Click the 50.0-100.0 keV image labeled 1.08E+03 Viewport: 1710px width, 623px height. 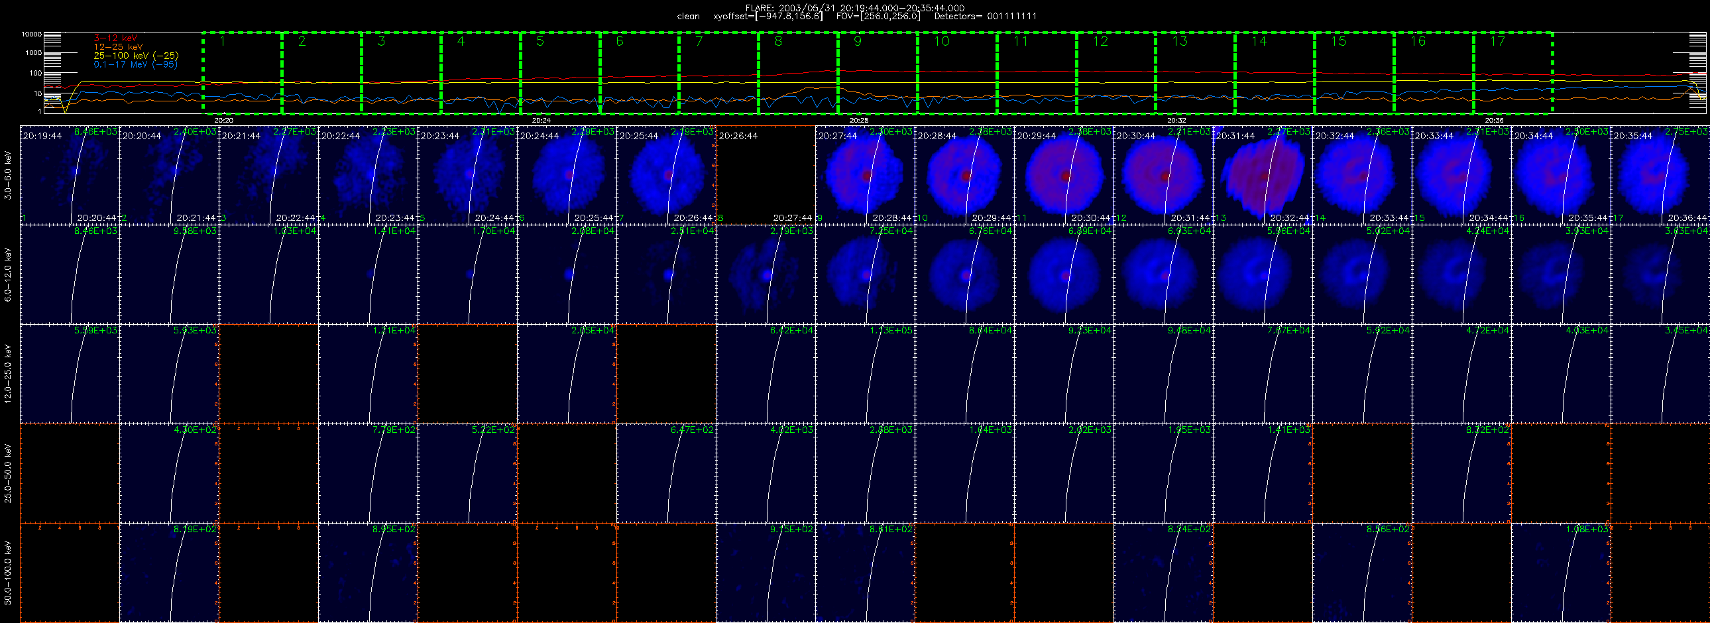pyautogui.click(x=1562, y=573)
